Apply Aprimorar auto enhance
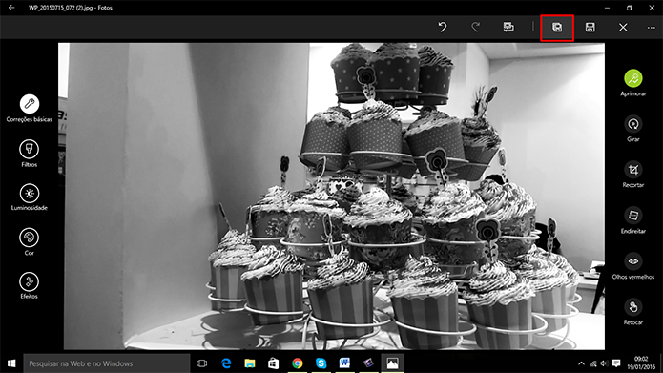This screenshot has height=373, width=663. click(x=633, y=83)
